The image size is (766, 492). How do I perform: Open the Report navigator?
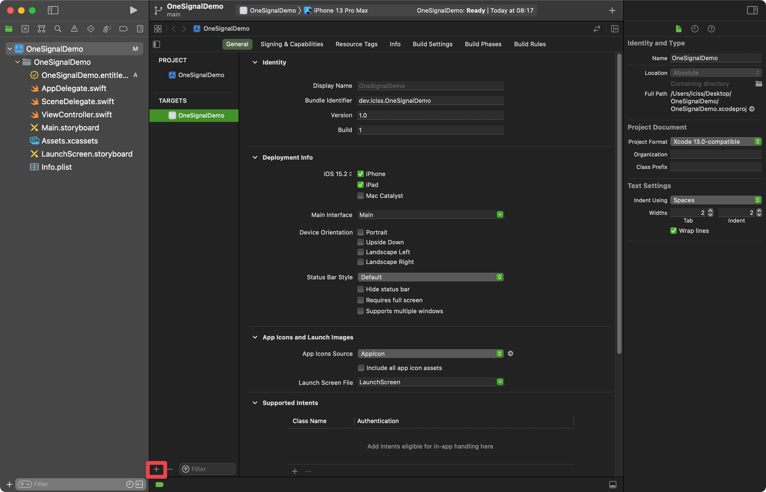[x=140, y=29]
